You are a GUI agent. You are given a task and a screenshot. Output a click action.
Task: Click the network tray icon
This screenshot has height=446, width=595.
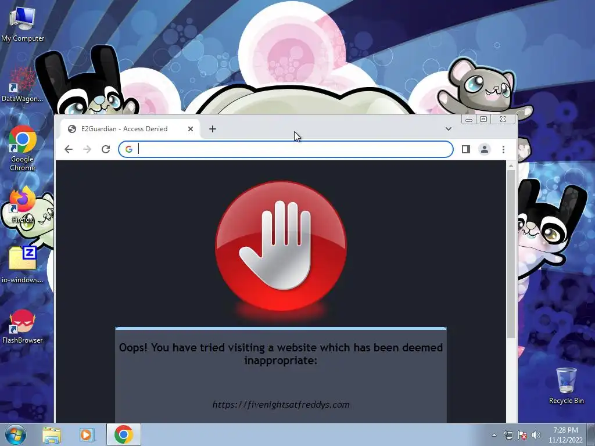[508, 435]
